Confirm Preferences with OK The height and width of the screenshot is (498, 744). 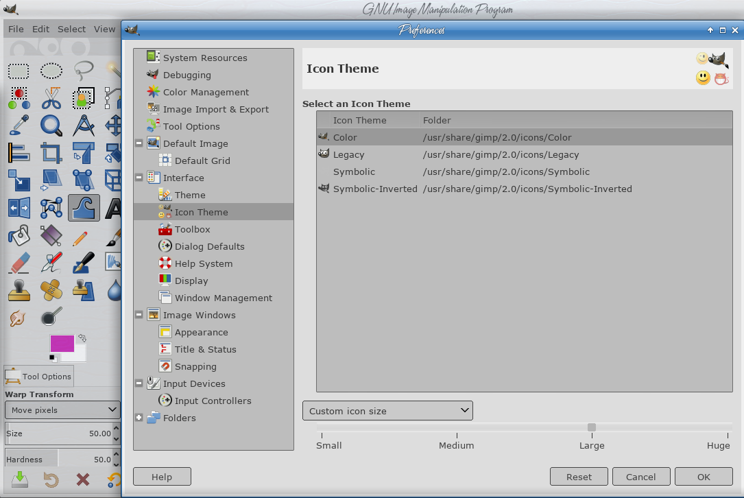click(x=704, y=477)
